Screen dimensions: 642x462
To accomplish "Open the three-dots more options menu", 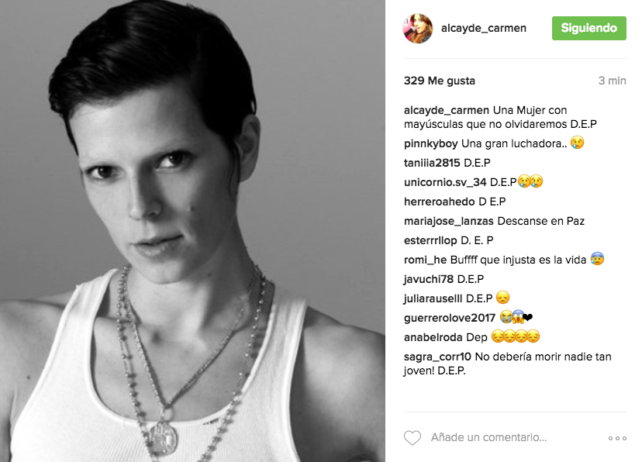I will (x=617, y=438).
